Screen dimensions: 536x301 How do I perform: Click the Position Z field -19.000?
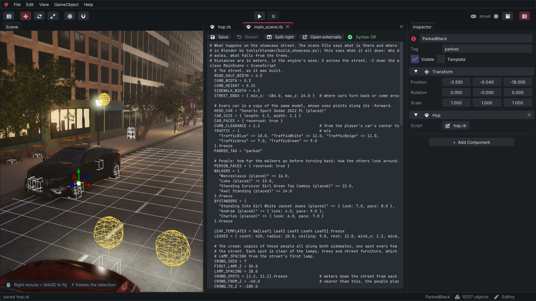(518, 82)
